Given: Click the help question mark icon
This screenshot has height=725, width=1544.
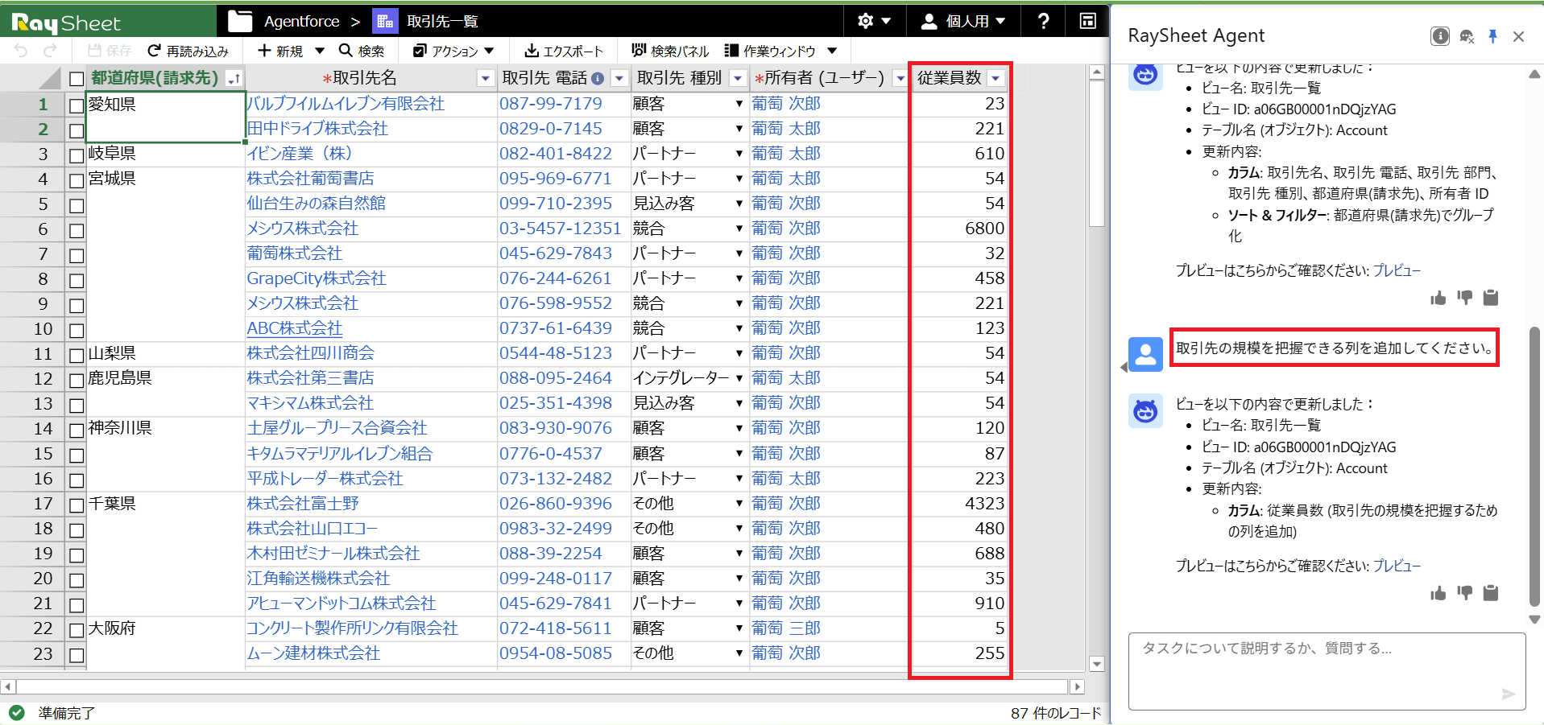Looking at the screenshot, I should click(1043, 22).
